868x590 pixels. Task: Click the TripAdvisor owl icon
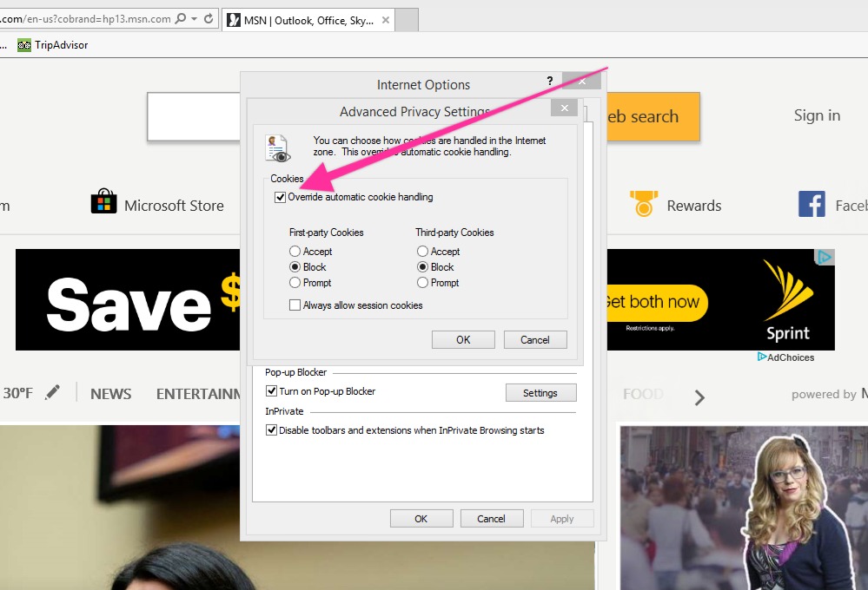point(23,45)
